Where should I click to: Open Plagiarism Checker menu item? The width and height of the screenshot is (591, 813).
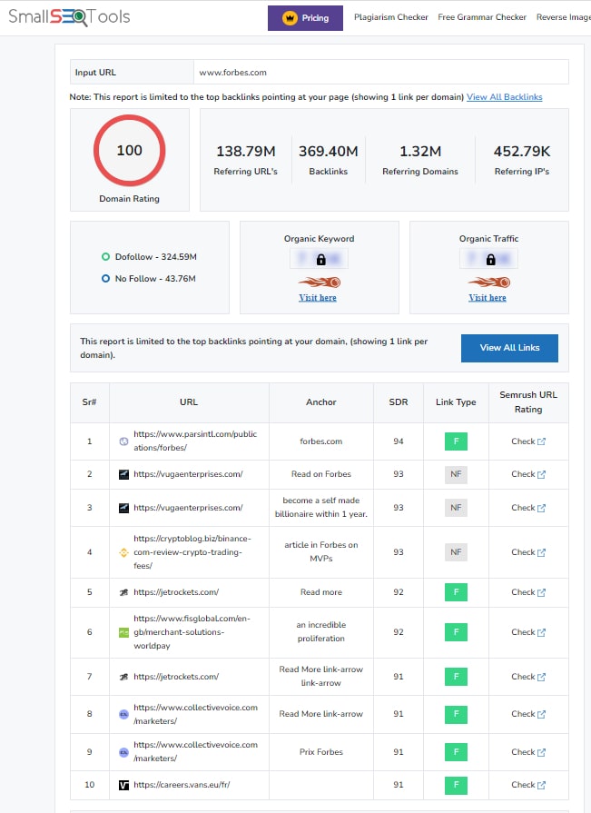(x=391, y=17)
